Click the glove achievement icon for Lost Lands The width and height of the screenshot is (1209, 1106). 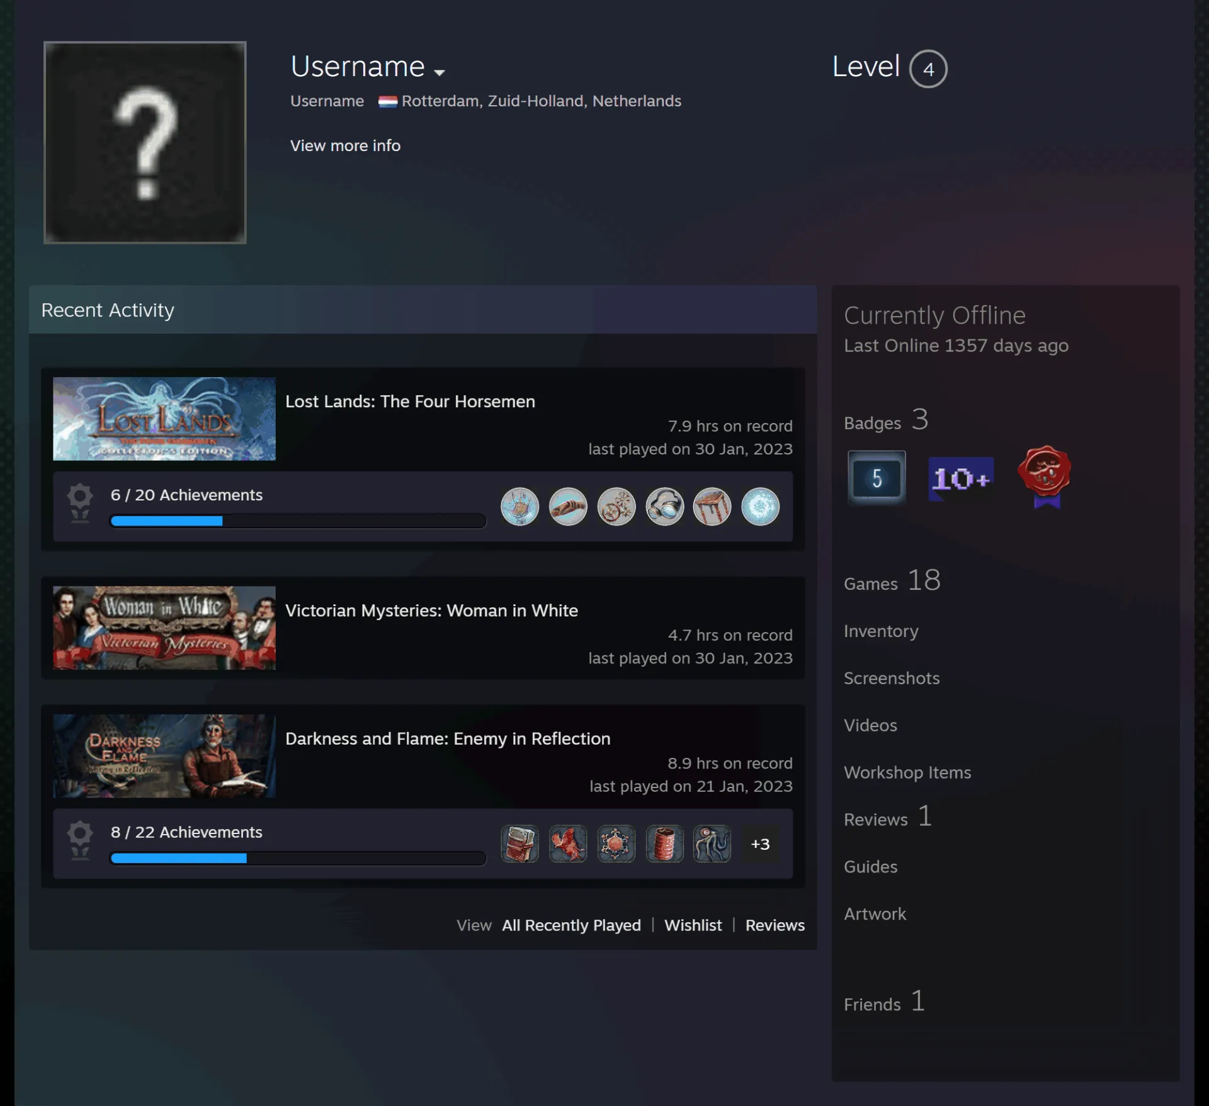click(x=568, y=507)
